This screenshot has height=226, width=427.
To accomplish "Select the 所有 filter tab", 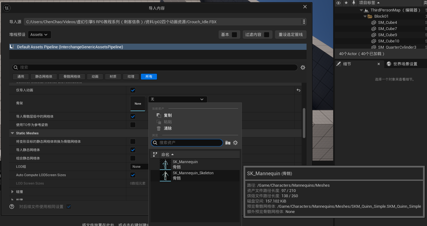I will [x=149, y=76].
